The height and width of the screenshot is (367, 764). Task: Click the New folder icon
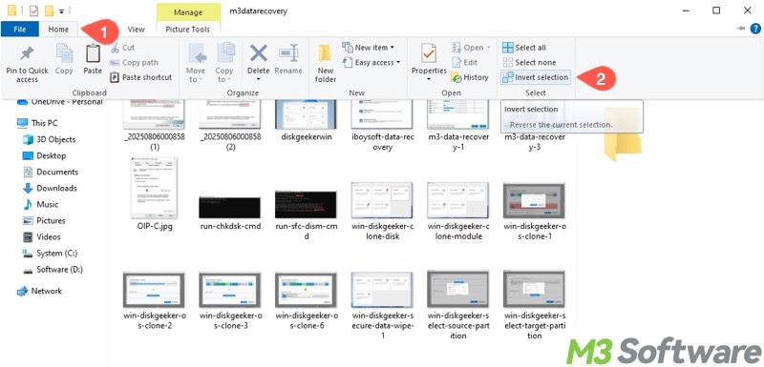[x=325, y=53]
